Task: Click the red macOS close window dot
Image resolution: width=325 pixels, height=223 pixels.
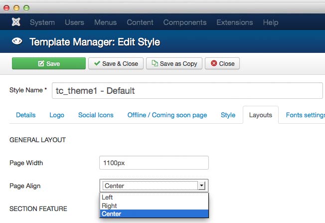Action: [6, 8]
